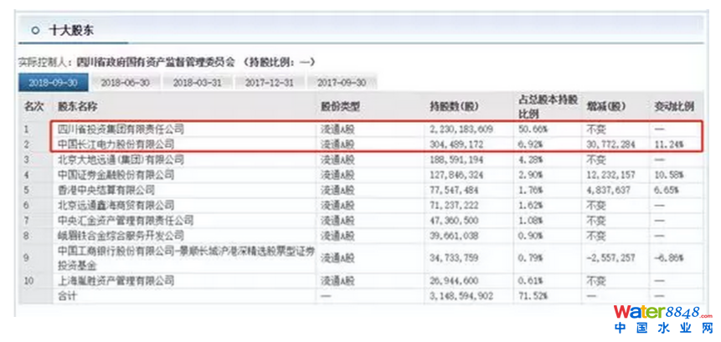The height and width of the screenshot is (342, 721).
Task: Click the Water8848 logo watermark
Action: point(662,317)
